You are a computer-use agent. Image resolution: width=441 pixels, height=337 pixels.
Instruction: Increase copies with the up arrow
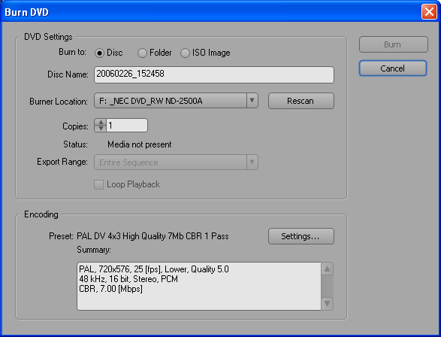coord(101,122)
